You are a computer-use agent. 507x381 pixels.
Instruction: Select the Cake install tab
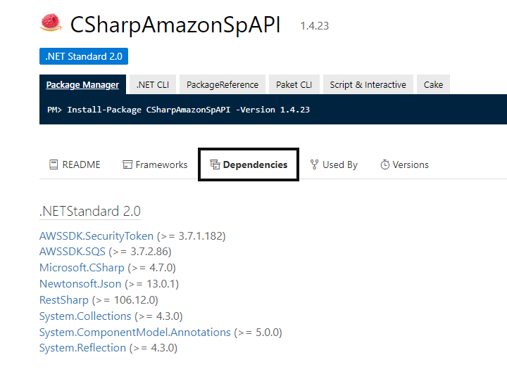[433, 84]
